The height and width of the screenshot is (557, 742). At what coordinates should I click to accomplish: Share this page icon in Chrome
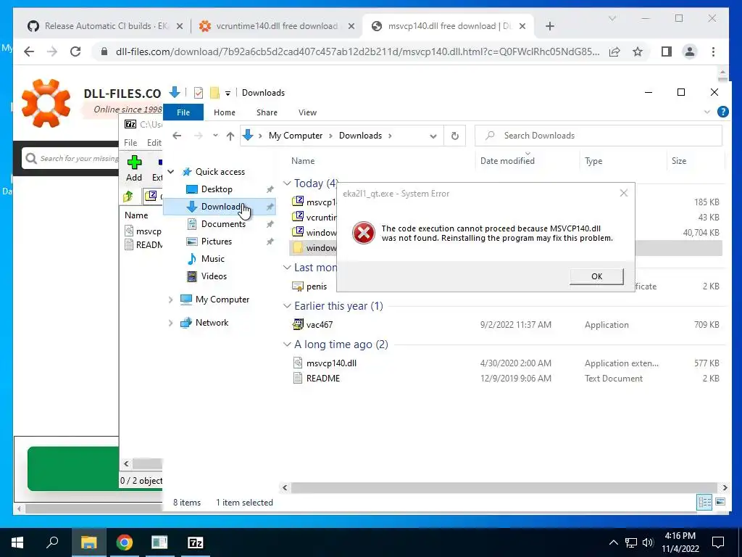click(x=614, y=51)
